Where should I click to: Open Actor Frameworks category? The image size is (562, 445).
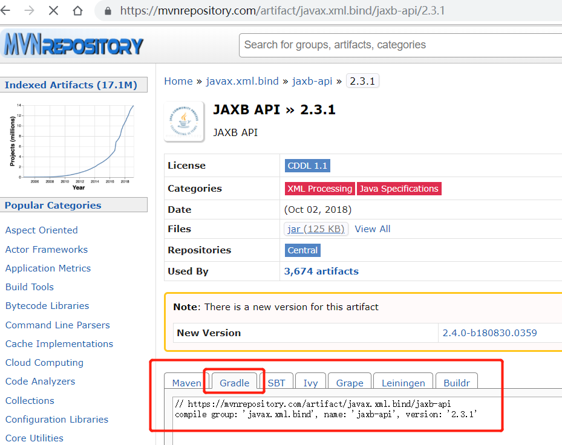(x=46, y=249)
